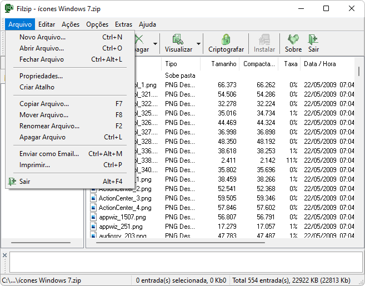
Task: Select file ActionCenter_4.png
Action: (x=125, y=208)
